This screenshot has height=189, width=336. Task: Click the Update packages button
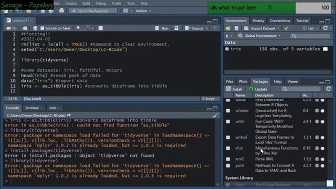(x=258, y=89)
